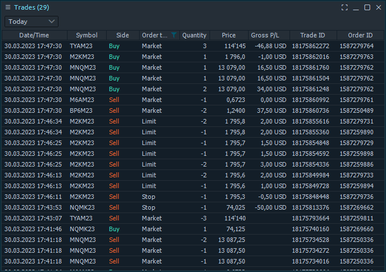Toggle fullscreen mode for Trades panel
Image resolution: width=386 pixels, height=272 pixels.
[x=345, y=7]
